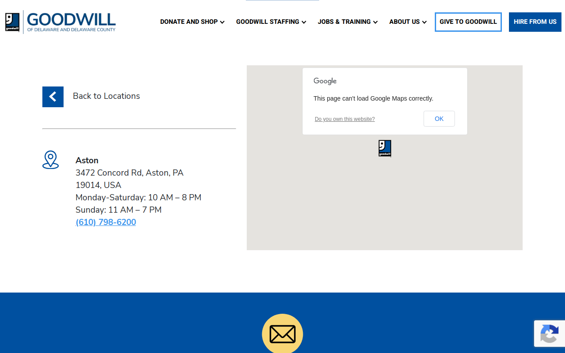The height and width of the screenshot is (353, 565).
Task: Click the address '3472 Concord Rd, Aston, PA'
Action: coord(129,173)
